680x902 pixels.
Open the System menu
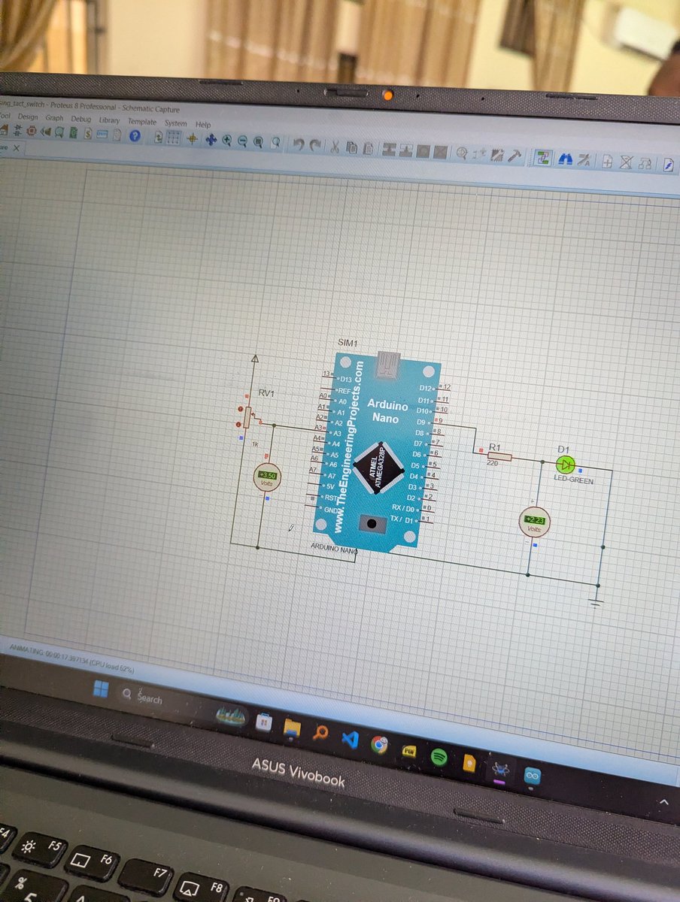click(176, 123)
